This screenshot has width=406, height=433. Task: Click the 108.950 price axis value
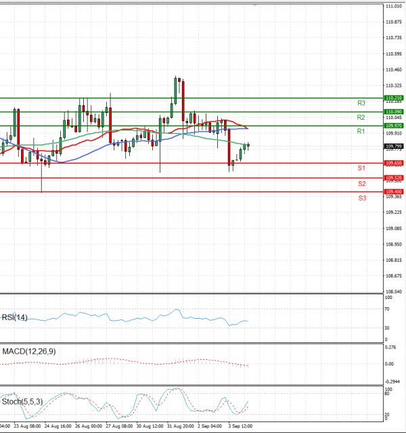pos(394,244)
